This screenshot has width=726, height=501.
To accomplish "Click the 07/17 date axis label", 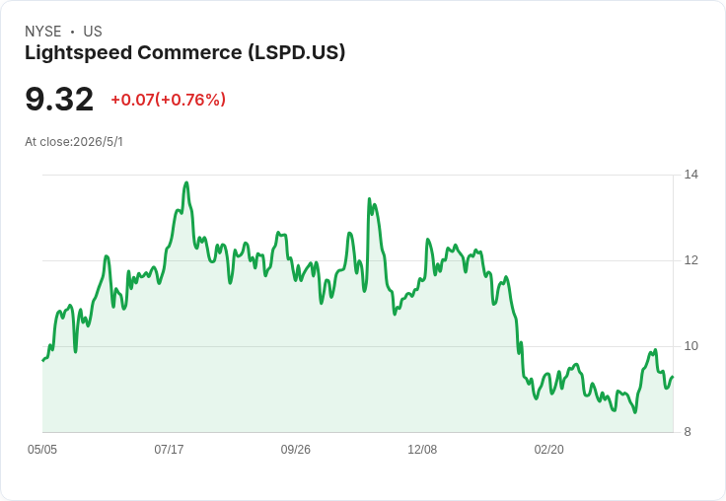I will [169, 449].
